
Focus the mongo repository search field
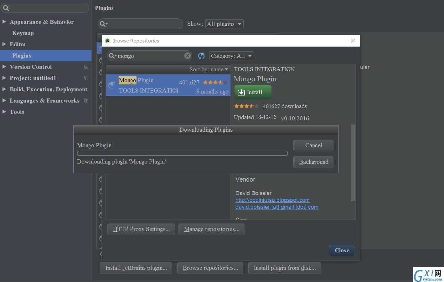coord(150,56)
